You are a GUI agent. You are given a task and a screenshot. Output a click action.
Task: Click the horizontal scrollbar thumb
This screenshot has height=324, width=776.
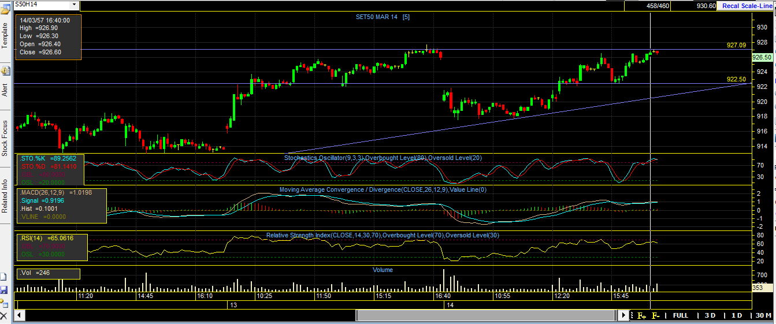(485, 315)
